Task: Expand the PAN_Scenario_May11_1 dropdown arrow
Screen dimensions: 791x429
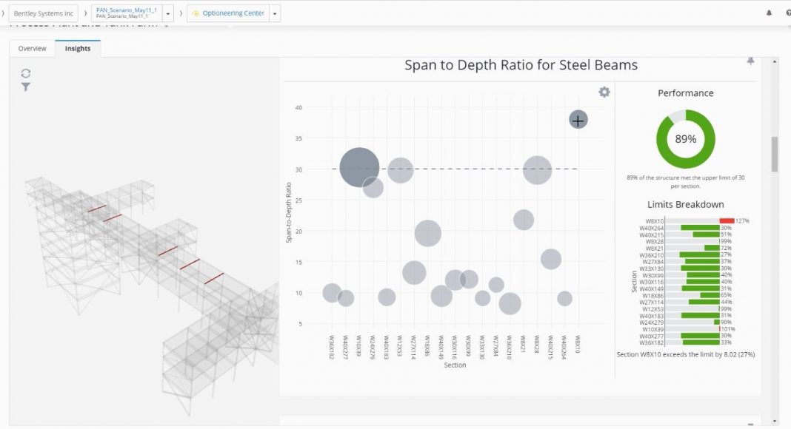Action: click(168, 13)
